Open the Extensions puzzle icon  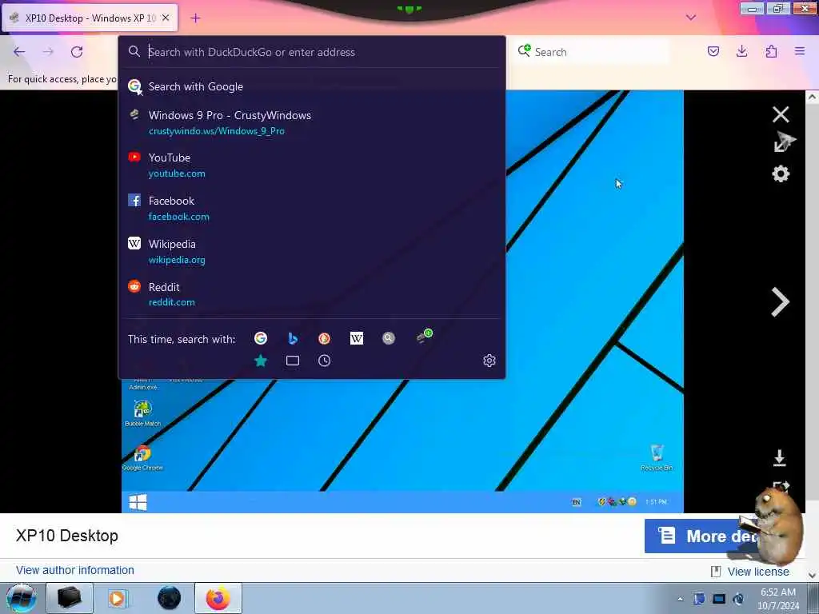[771, 51]
